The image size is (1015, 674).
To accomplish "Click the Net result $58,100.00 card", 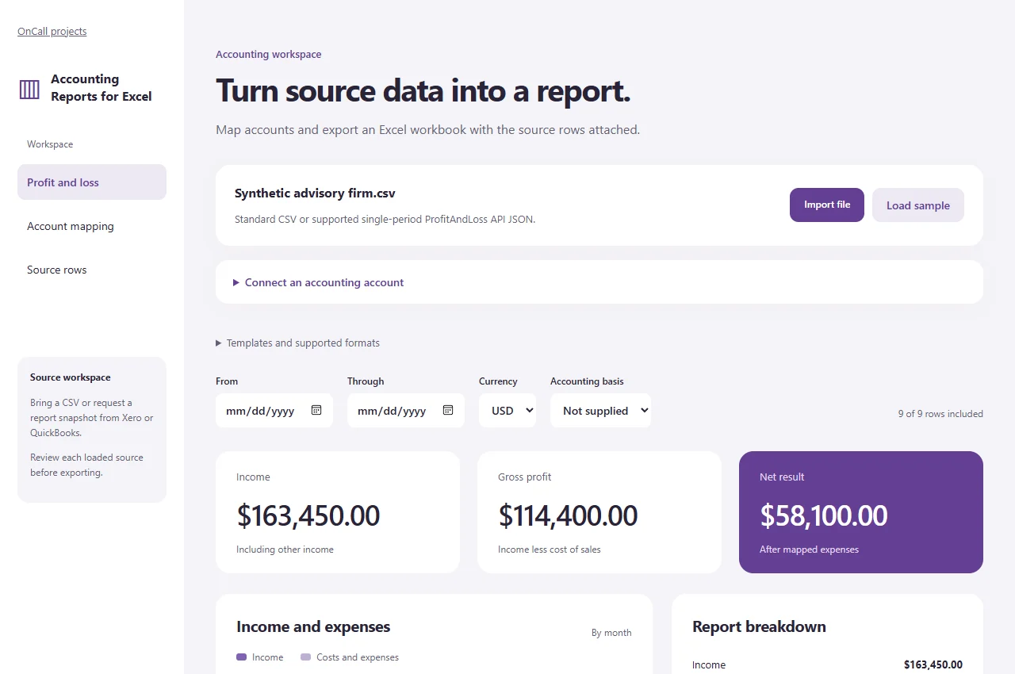I will tap(861, 512).
